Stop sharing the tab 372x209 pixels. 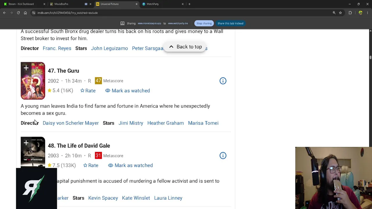(204, 23)
